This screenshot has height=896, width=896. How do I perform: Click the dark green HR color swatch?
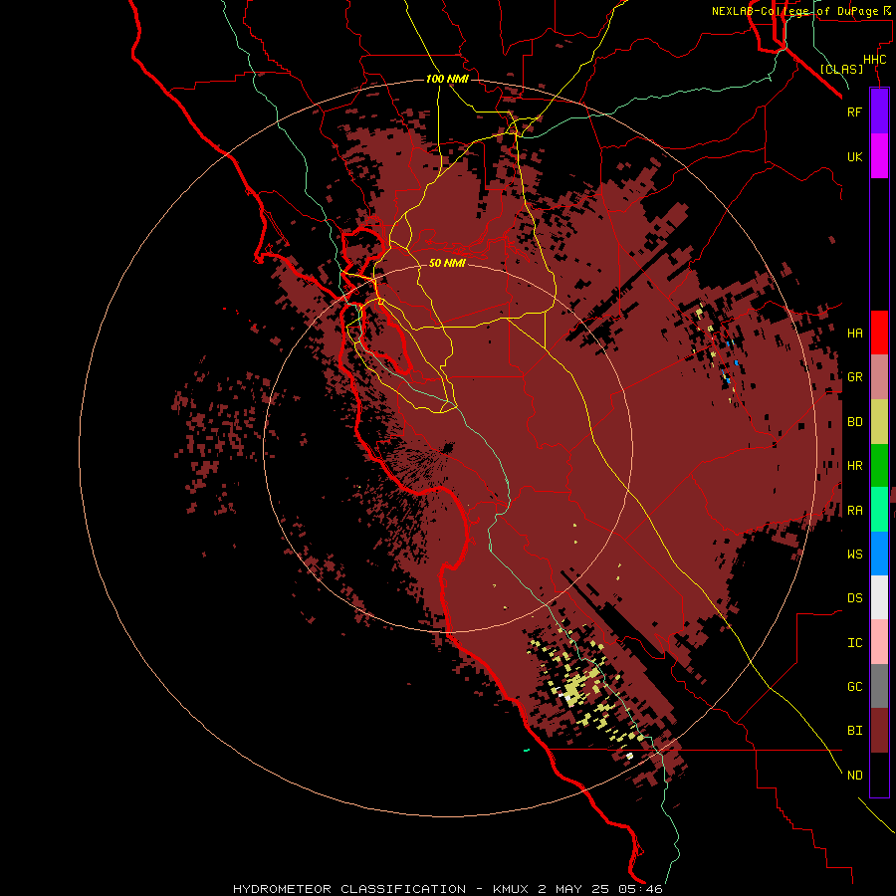point(879,466)
